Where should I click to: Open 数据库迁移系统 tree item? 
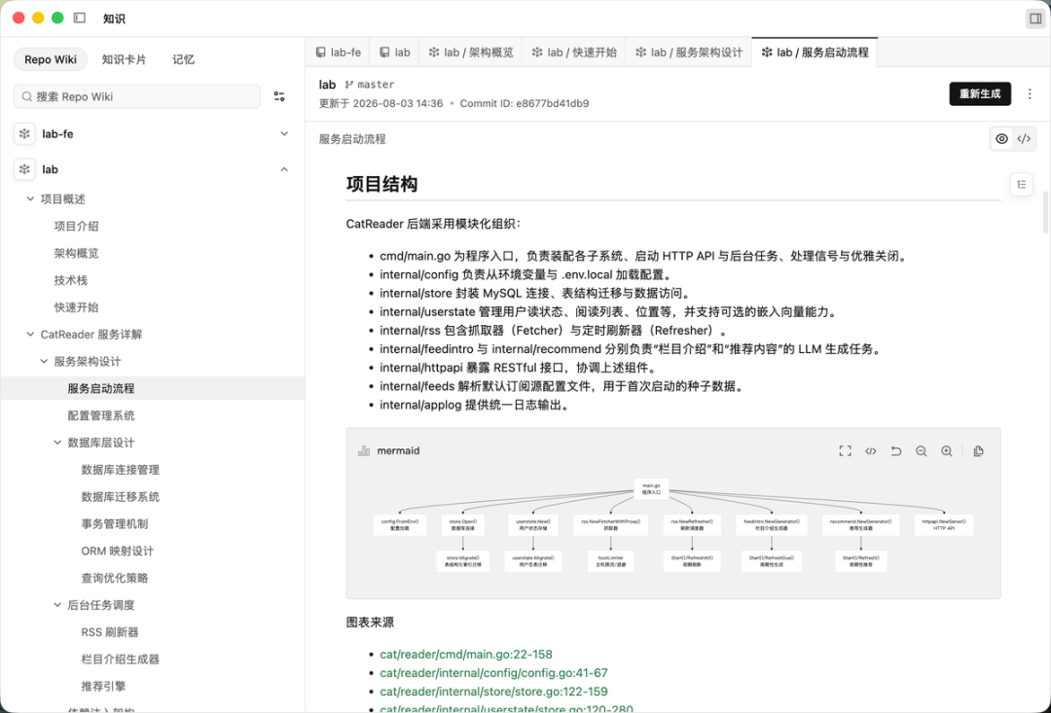(x=120, y=496)
